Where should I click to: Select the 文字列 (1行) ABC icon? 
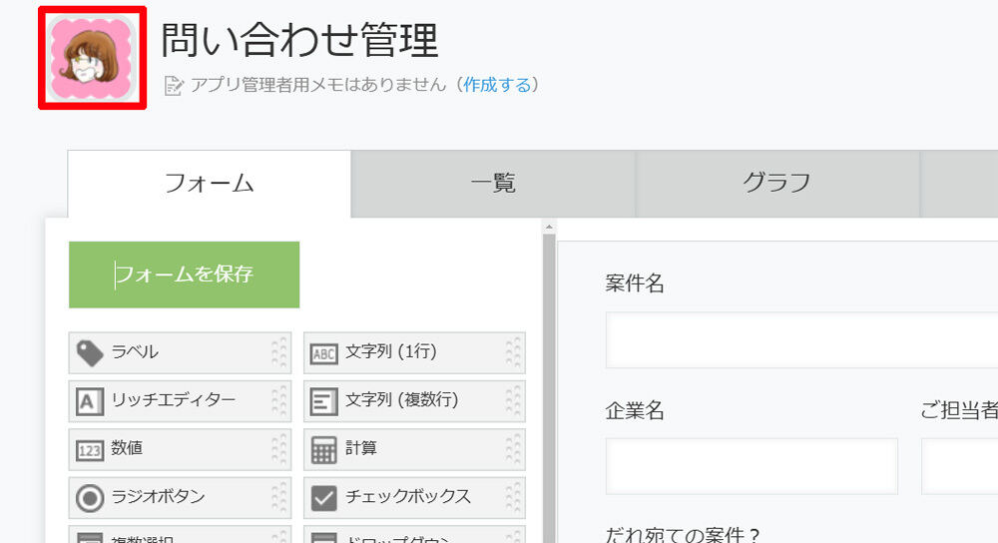point(324,353)
